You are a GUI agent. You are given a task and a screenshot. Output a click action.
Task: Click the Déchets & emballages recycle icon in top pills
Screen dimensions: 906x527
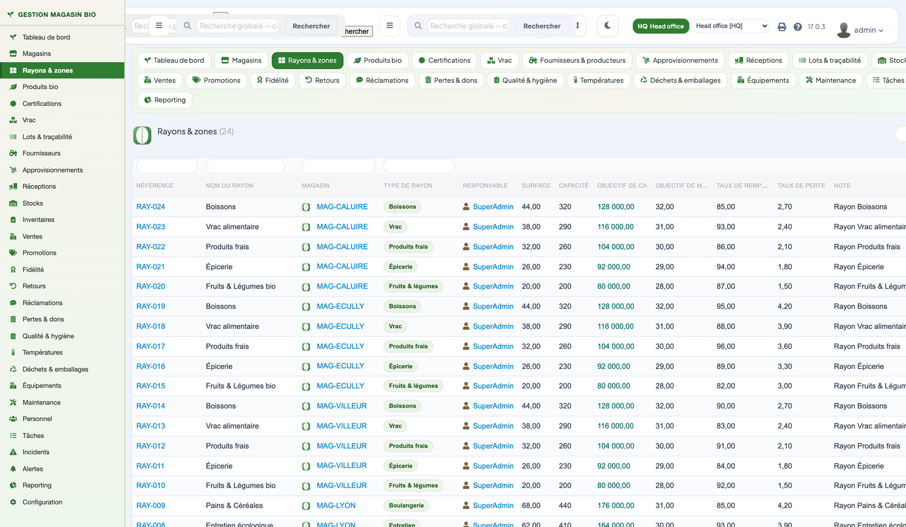tap(643, 80)
